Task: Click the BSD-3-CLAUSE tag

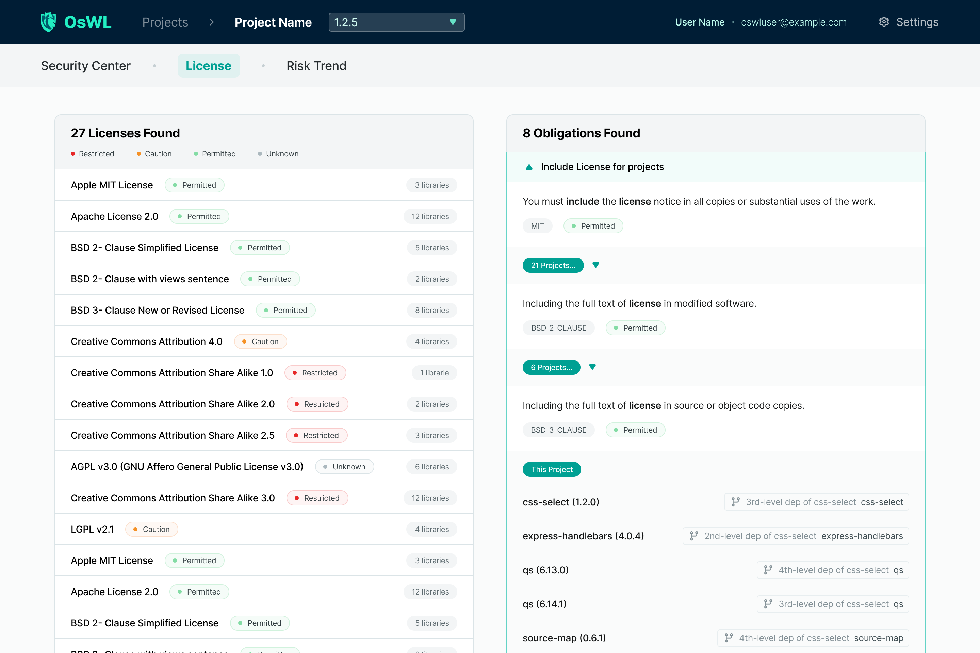Action: coord(558,430)
